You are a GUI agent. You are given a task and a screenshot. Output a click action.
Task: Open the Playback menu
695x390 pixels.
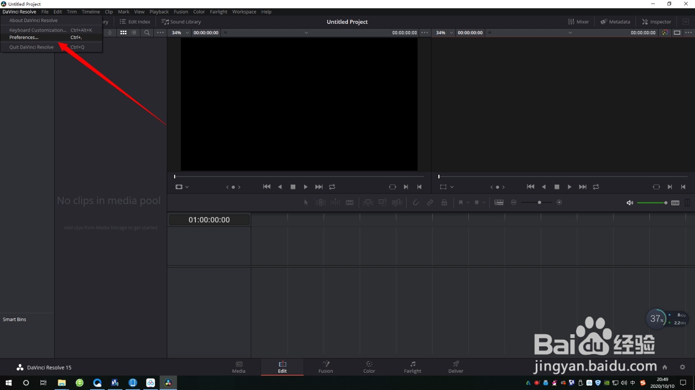pyautogui.click(x=159, y=12)
